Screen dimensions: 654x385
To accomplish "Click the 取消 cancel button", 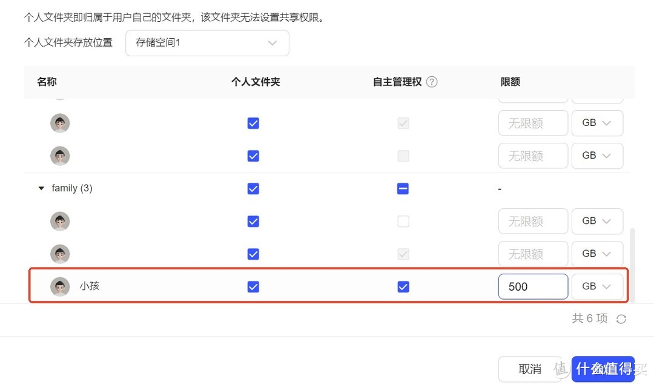I will (530, 369).
